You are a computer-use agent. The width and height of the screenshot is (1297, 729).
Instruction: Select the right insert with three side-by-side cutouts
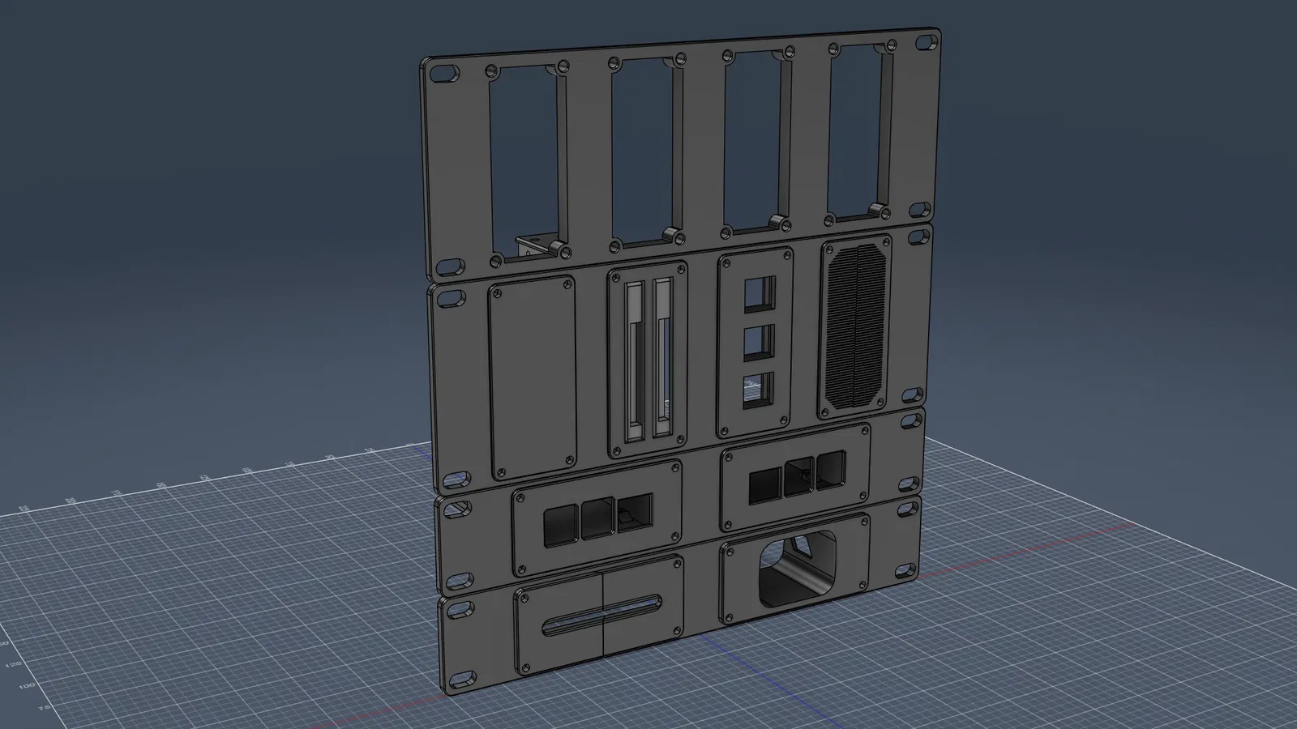coord(796,479)
